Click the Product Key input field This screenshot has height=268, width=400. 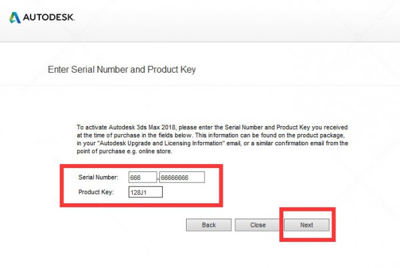145,193
